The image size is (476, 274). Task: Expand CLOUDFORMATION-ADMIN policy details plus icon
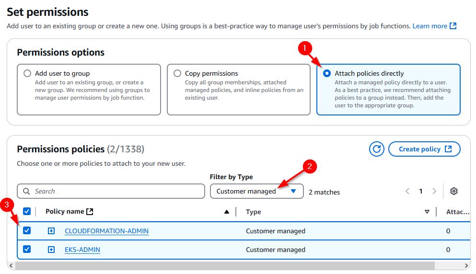coord(51,231)
